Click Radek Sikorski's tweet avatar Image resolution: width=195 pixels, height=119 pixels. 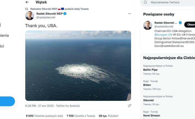click(30, 16)
